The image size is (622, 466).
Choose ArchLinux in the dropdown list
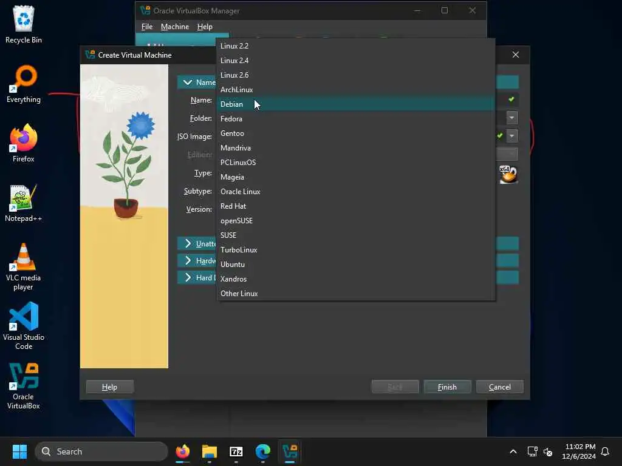[x=355, y=90]
